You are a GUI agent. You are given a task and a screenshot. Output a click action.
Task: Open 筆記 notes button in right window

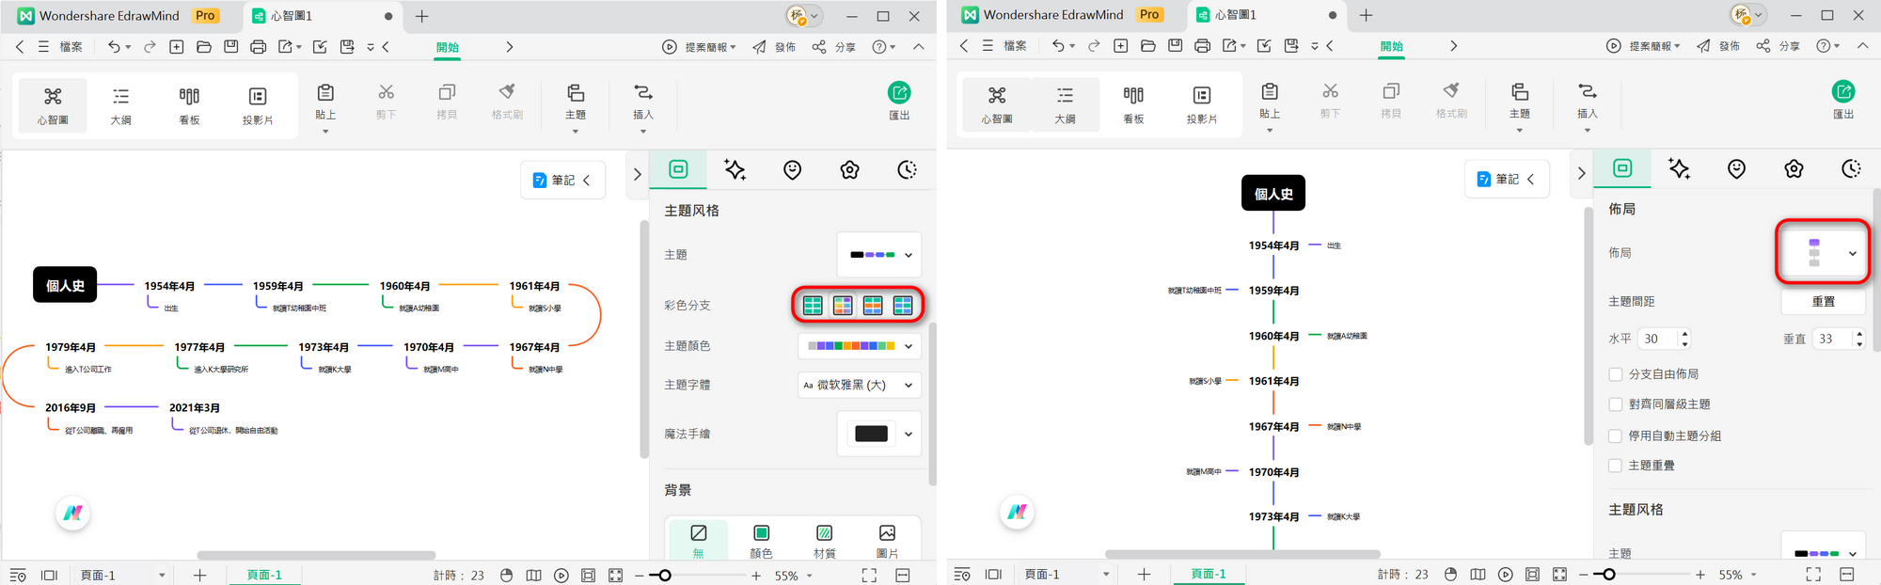click(x=1507, y=179)
